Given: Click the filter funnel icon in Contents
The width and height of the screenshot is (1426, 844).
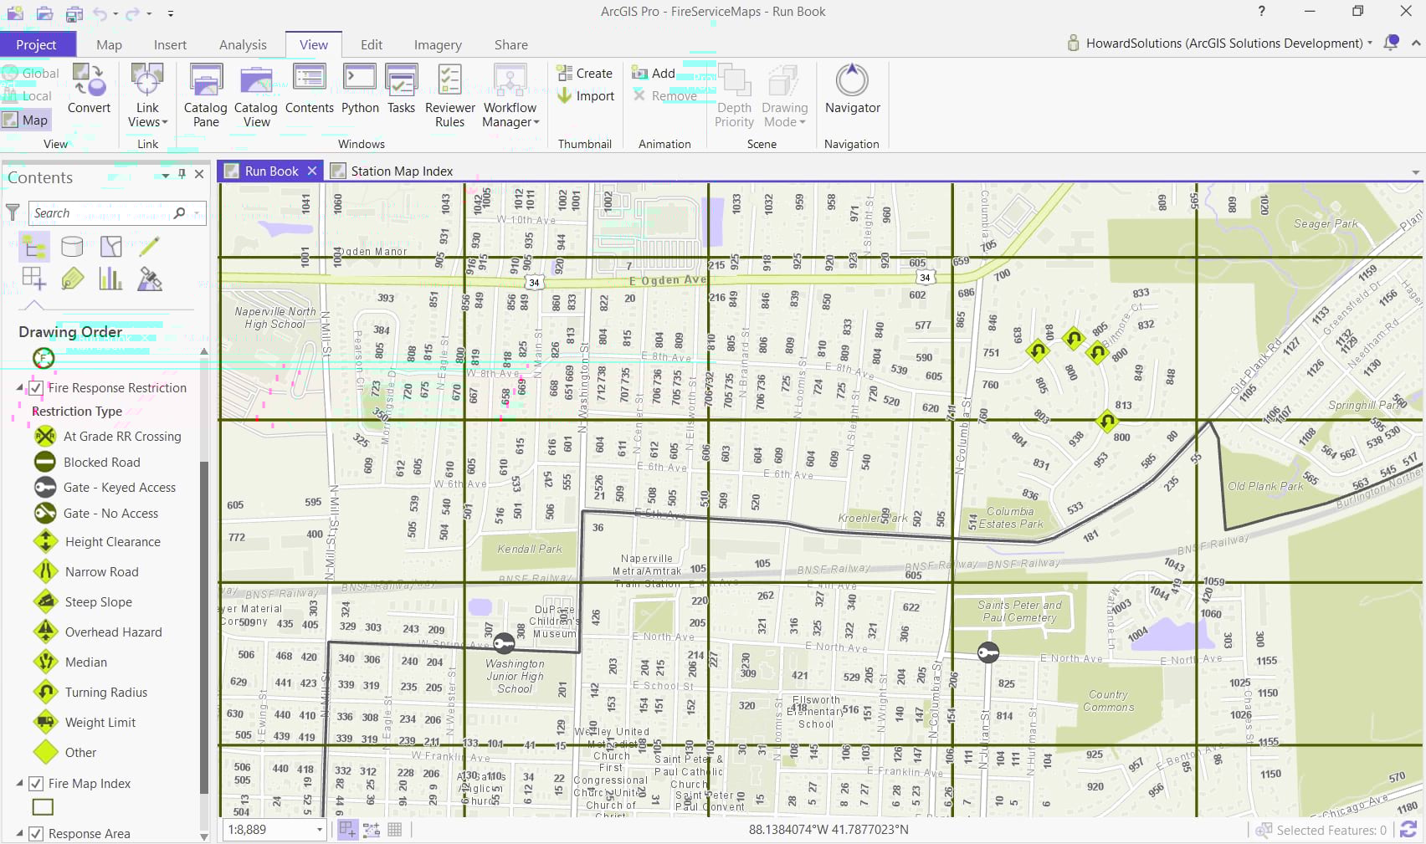Looking at the screenshot, I should (x=13, y=212).
